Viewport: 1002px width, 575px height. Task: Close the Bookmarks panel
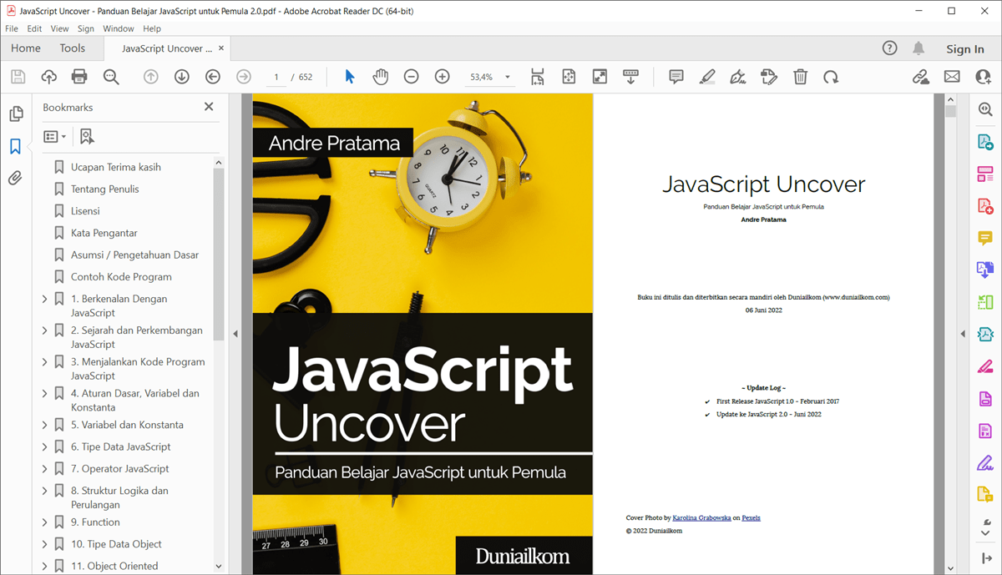click(209, 107)
